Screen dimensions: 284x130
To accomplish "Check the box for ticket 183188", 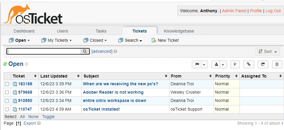I will tap(7, 84).
